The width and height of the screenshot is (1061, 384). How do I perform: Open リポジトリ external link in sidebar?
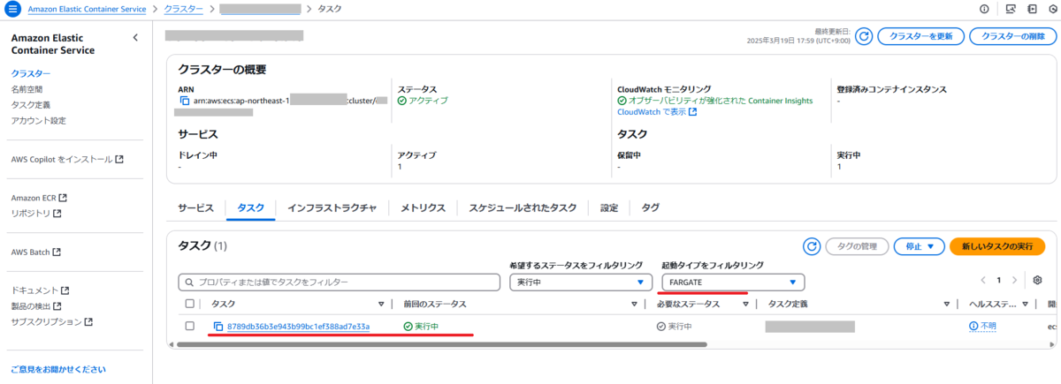point(36,214)
